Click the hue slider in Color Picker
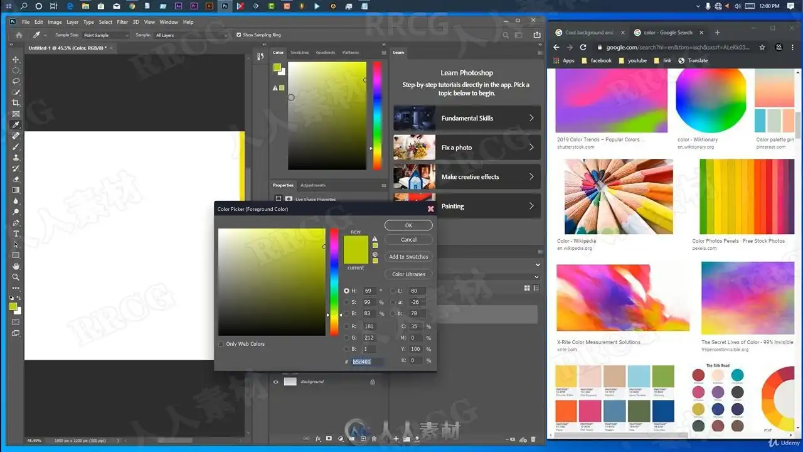 point(334,282)
